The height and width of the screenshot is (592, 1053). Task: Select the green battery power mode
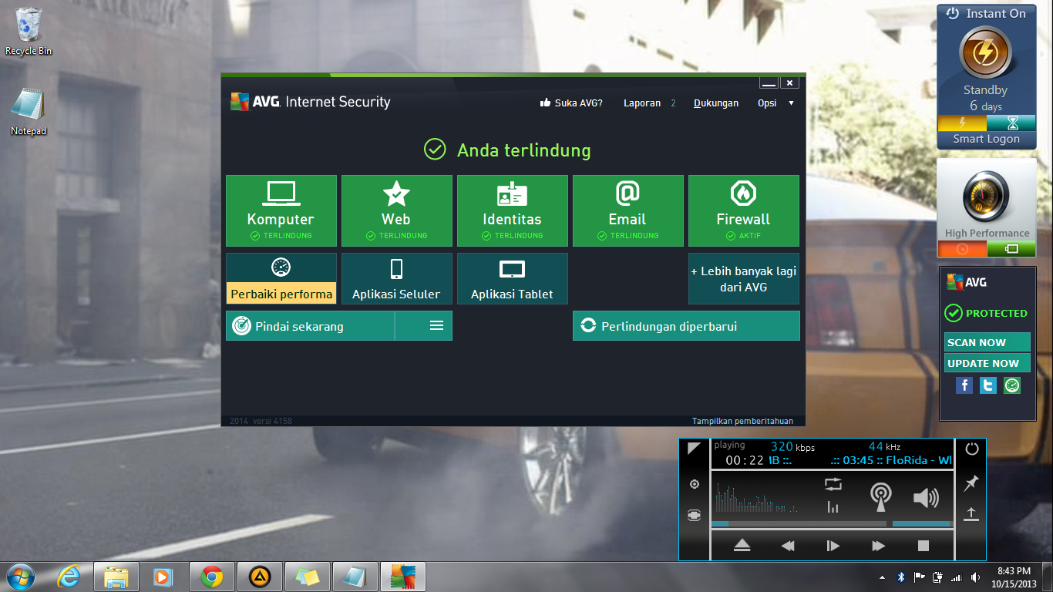tap(1011, 249)
